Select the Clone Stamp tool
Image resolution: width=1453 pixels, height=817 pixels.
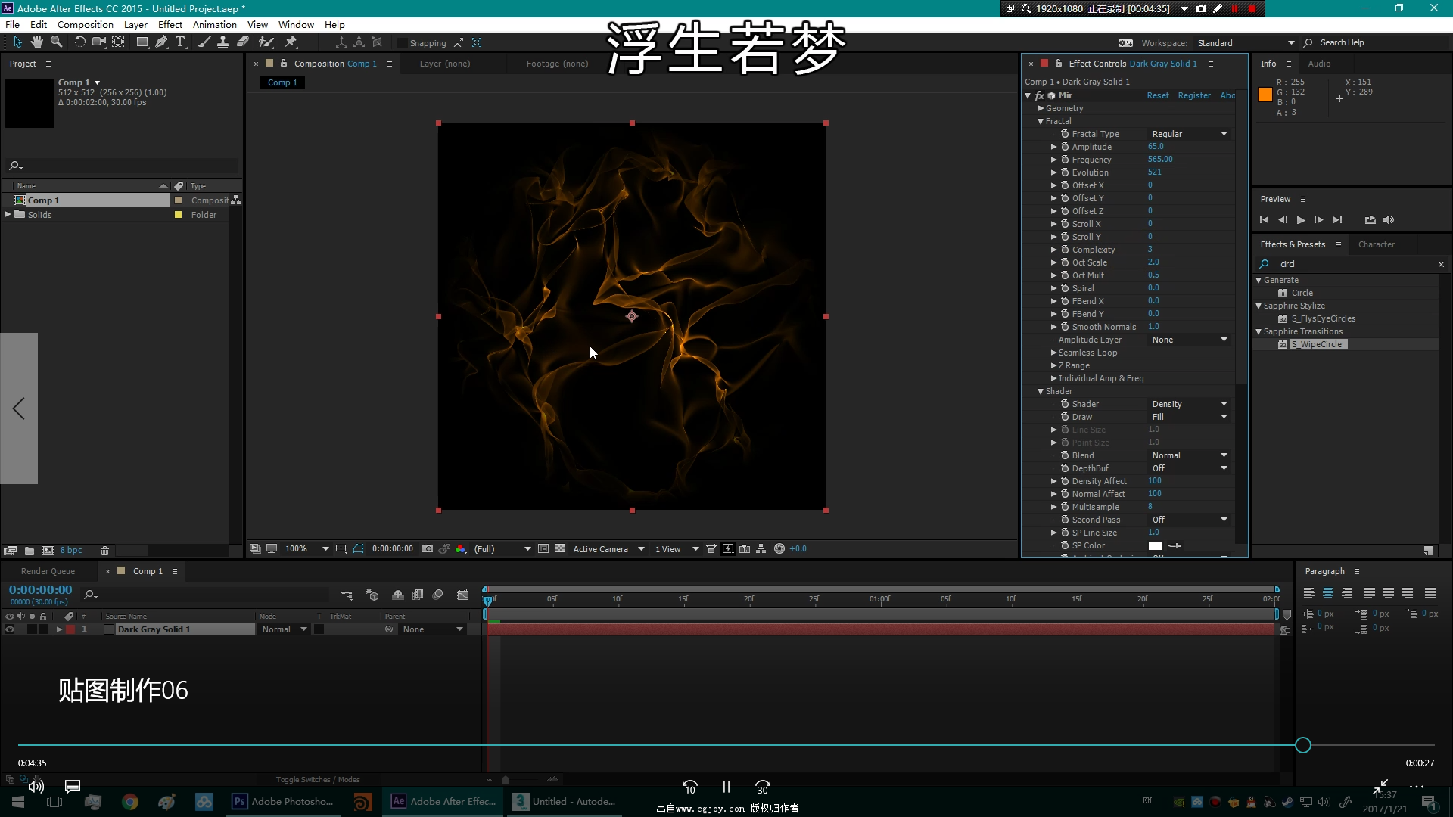point(223,42)
